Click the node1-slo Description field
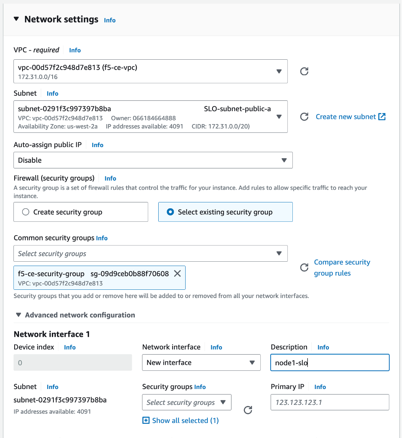This screenshot has width=402, height=438. coord(330,362)
